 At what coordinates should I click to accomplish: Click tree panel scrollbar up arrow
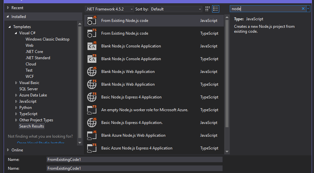pos(80,24)
